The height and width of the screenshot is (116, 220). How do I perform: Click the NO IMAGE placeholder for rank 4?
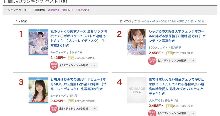[x=137, y=90]
